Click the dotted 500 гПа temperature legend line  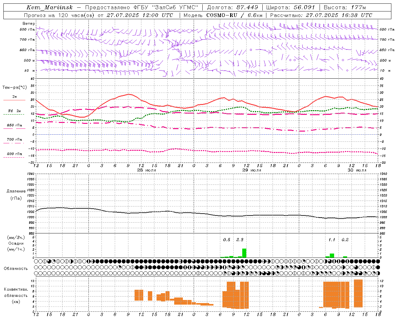pyautogui.click(x=14, y=157)
